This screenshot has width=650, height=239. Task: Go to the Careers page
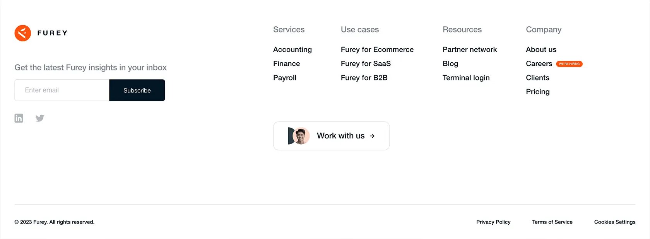pos(539,63)
